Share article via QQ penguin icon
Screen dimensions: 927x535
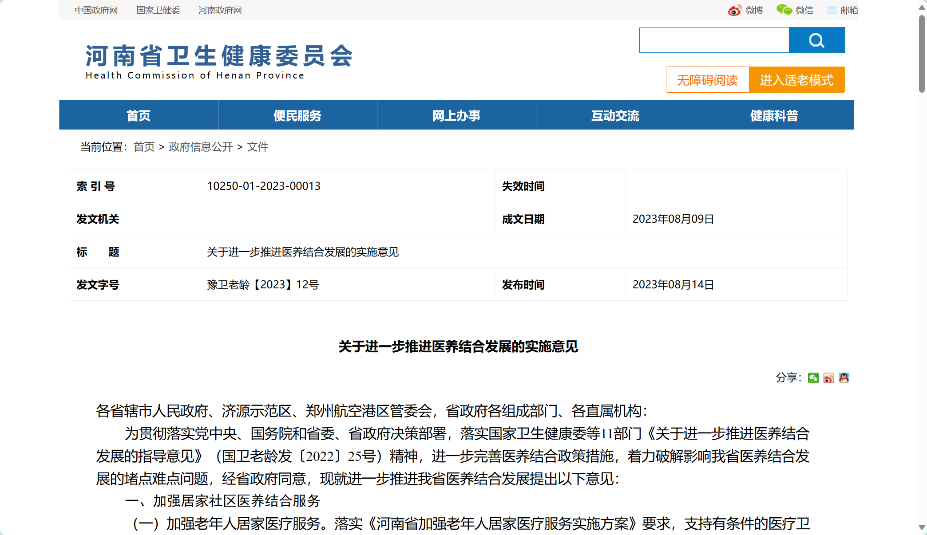(844, 378)
